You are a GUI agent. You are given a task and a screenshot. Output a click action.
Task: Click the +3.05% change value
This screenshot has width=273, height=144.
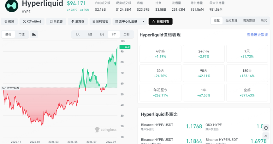[85, 10]
